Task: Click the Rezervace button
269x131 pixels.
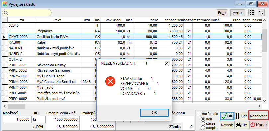Action: click(259, 116)
